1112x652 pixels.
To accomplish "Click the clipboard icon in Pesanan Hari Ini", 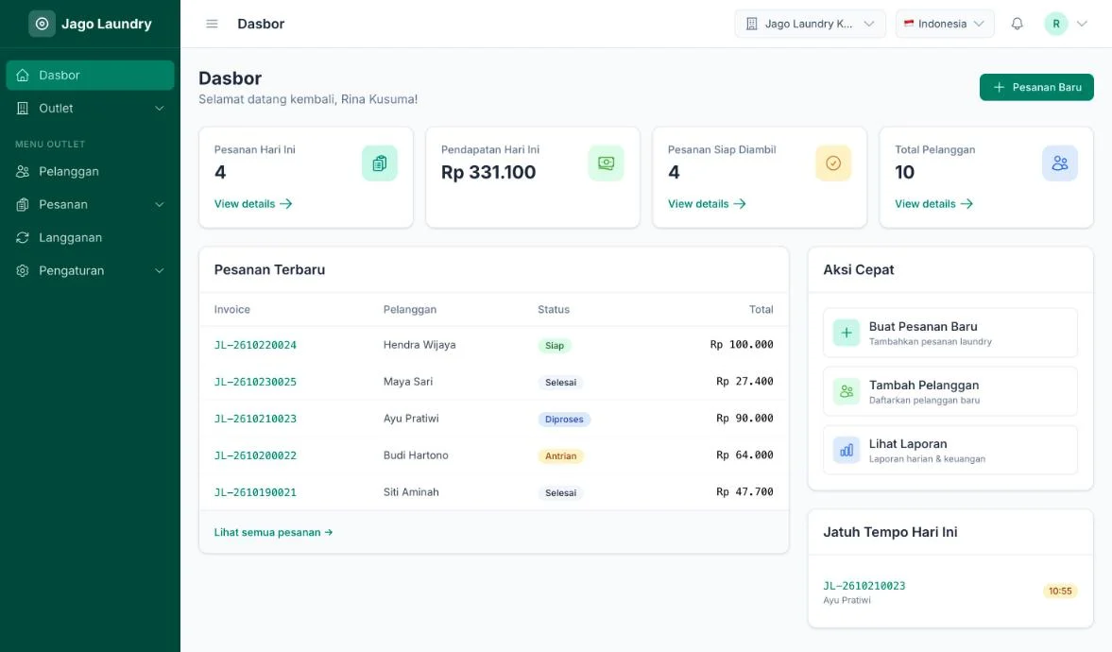I will (380, 163).
